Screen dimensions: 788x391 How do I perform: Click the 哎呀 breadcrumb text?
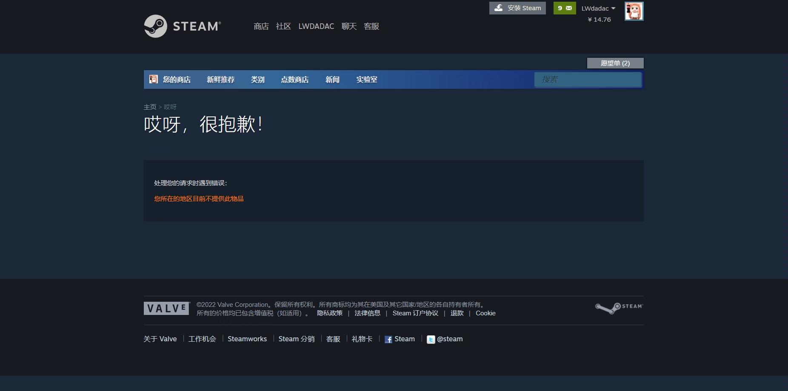170,107
